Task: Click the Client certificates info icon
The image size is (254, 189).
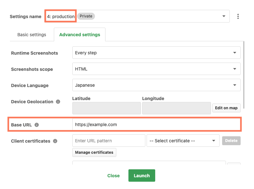Action: [x=55, y=141]
